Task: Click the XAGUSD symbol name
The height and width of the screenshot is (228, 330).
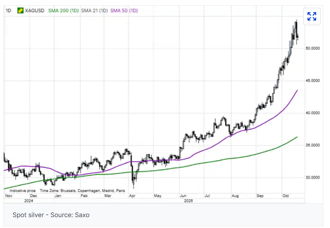Action: coord(35,11)
